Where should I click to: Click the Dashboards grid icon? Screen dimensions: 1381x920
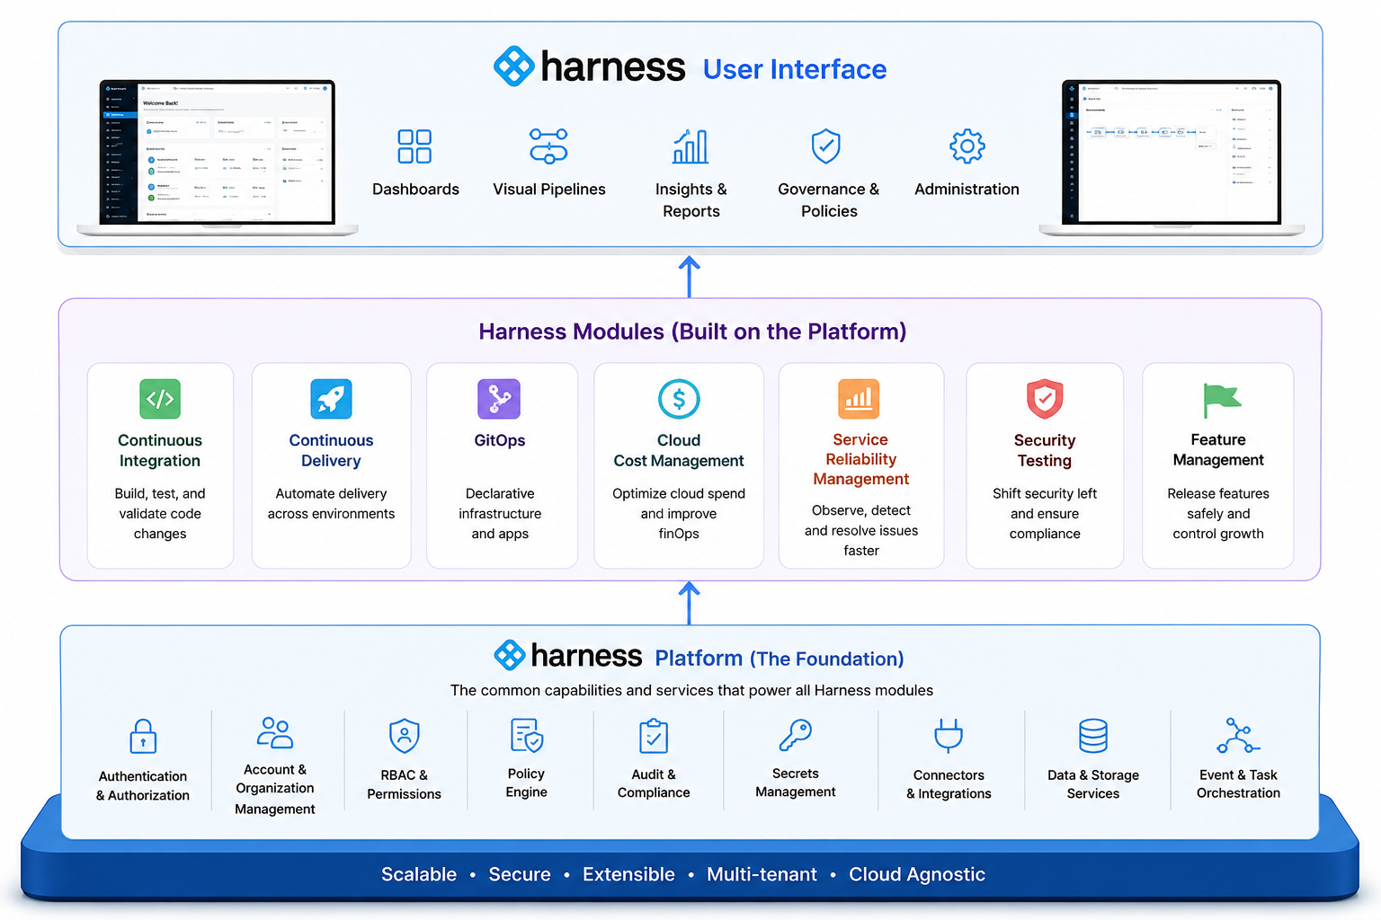point(414,146)
